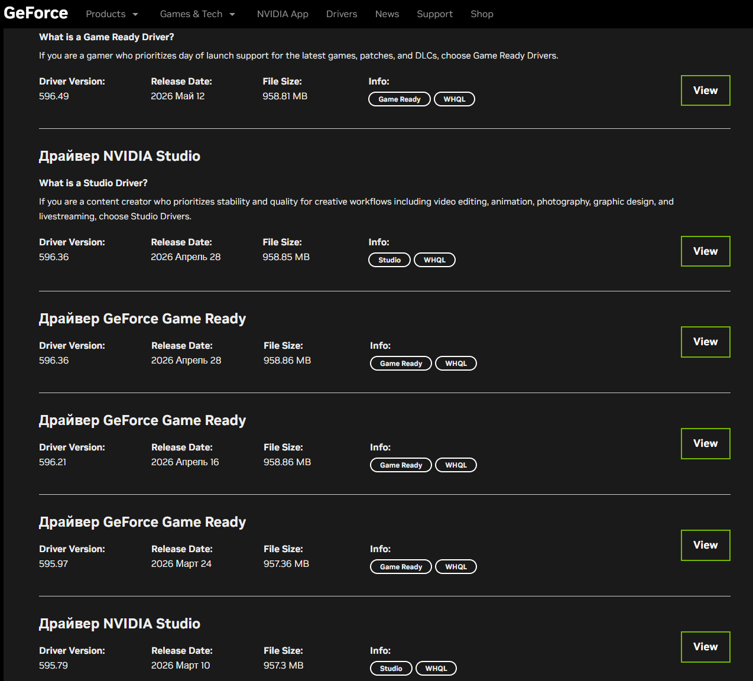This screenshot has height=681, width=753.
Task: Click version number 595.97
Action: click(x=53, y=563)
